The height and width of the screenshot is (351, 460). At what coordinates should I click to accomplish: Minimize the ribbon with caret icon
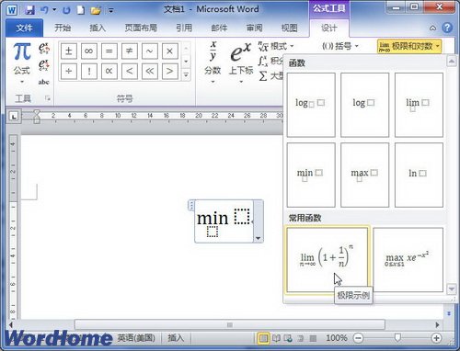[432, 28]
